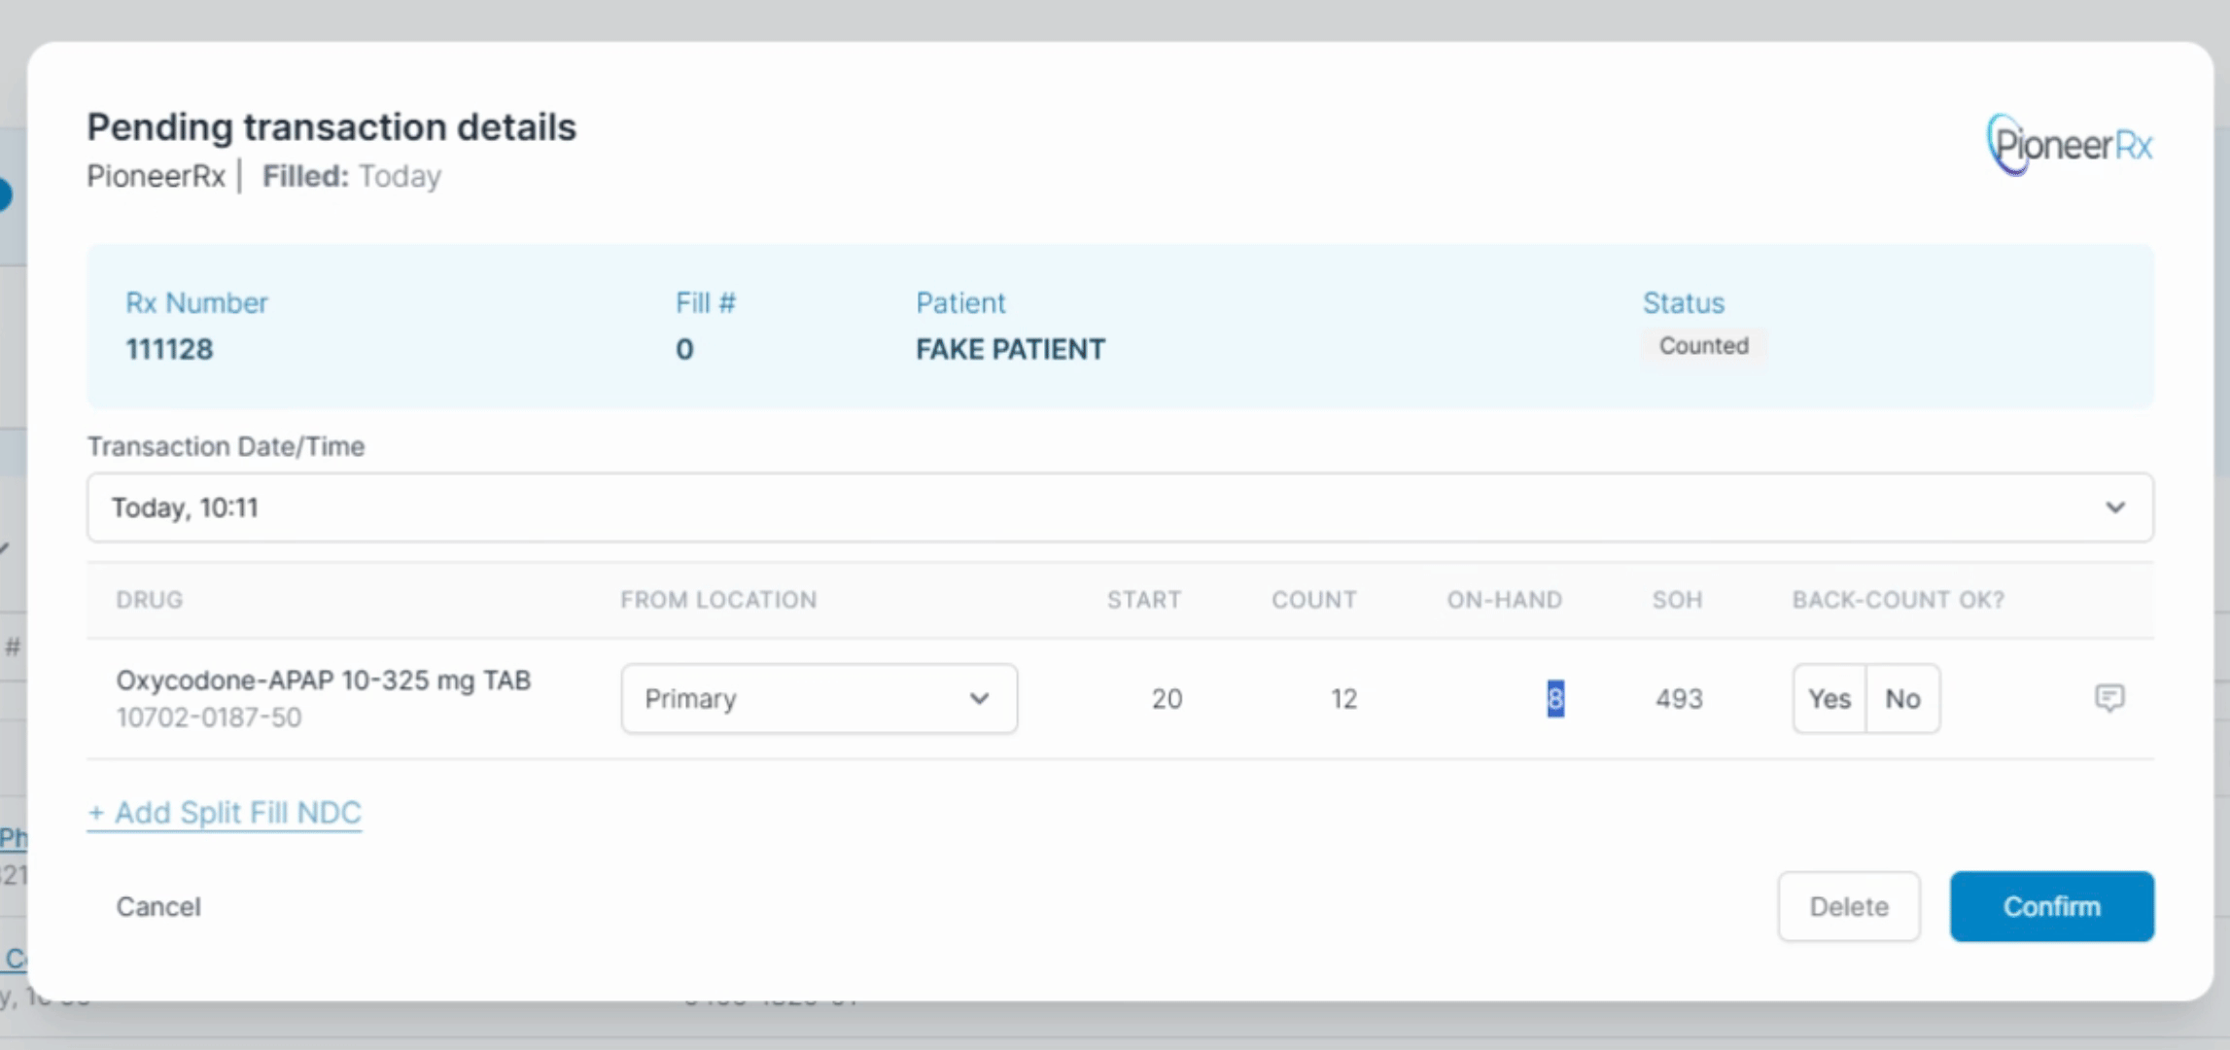Add a Split Fill NDC
The width and height of the screenshot is (2230, 1050).
point(225,813)
